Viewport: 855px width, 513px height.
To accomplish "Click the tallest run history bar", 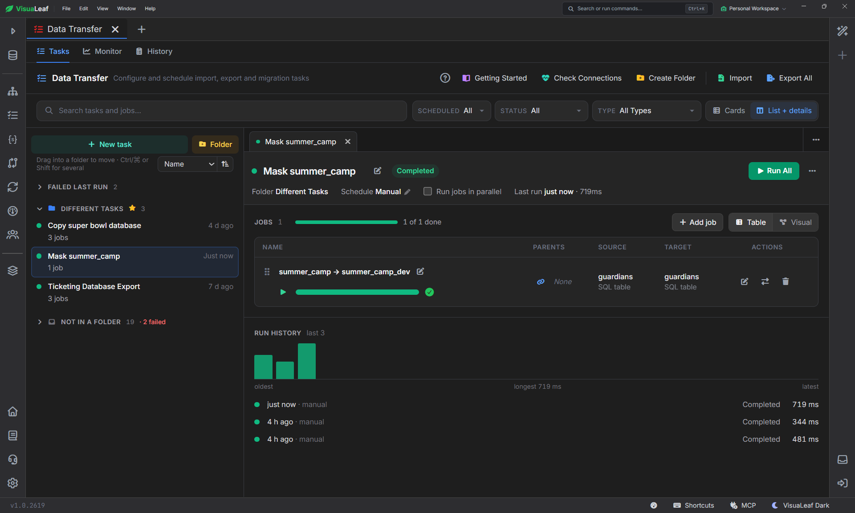I will click(307, 361).
